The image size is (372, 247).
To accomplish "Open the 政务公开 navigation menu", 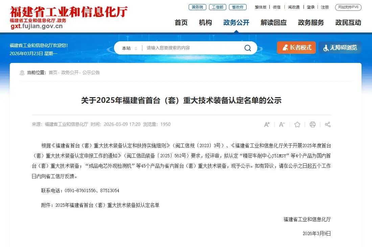I will [236, 23].
